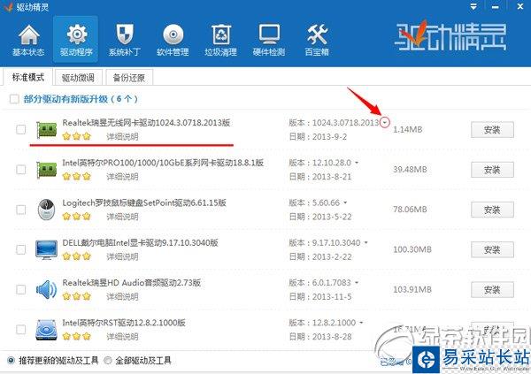Open 详细说明 for Realtek HD Audio driver
531x374 pixels.
point(123,297)
